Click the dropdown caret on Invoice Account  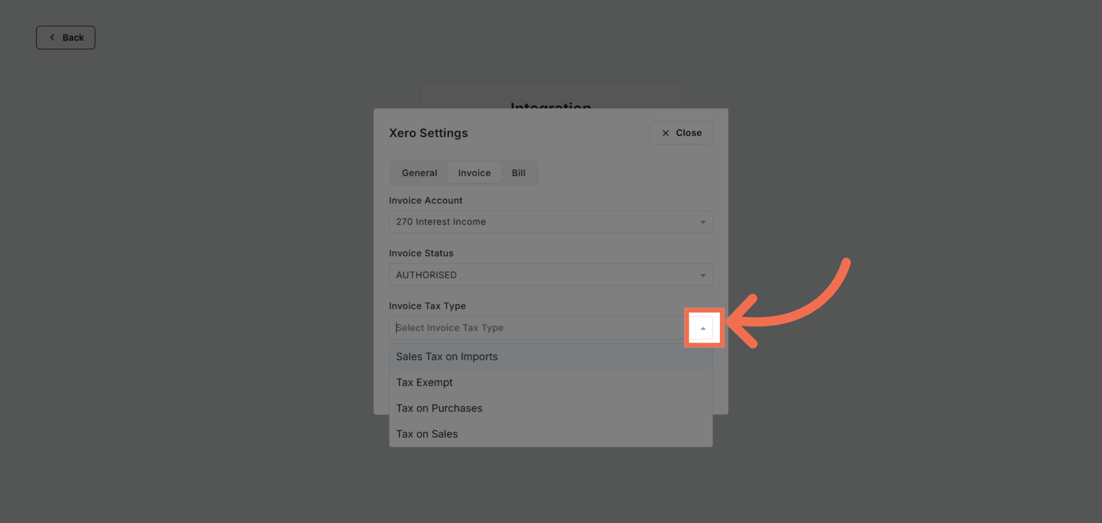[703, 222]
